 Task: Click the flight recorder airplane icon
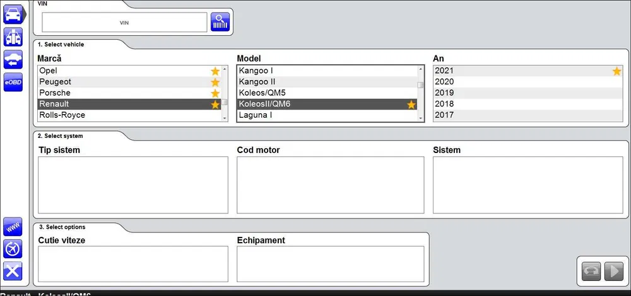(x=13, y=249)
